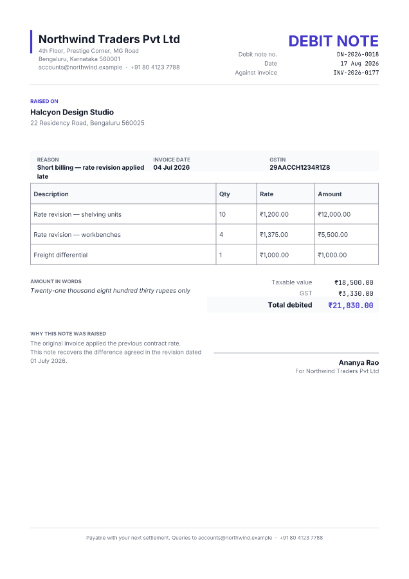Screen dimensions: 409x579
Task: Click the amount in words text
Action: click(x=110, y=291)
